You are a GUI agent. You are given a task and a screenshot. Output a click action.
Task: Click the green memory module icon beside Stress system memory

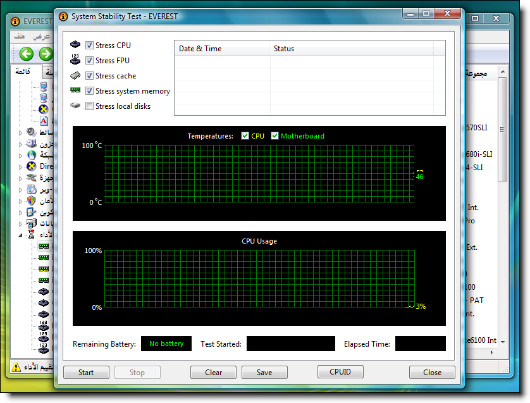click(x=75, y=90)
